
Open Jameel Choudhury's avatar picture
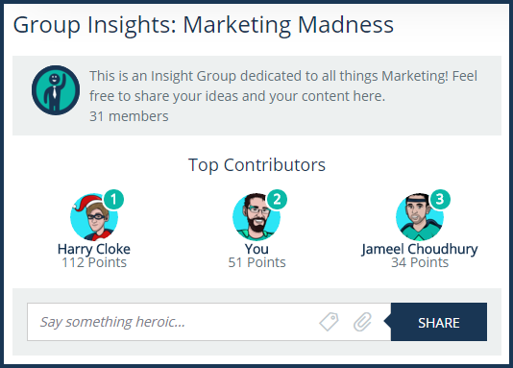pos(420,216)
